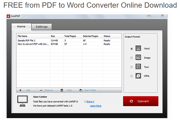Click the Remove button label
The image size is (180, 120).
tap(49, 90)
